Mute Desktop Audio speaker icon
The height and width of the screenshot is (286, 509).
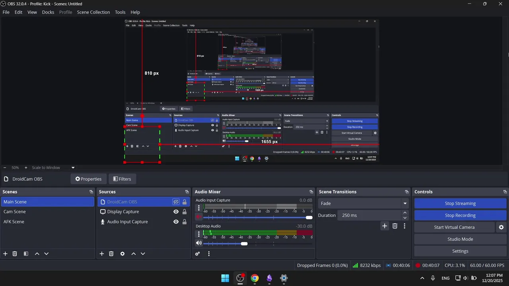point(199,243)
